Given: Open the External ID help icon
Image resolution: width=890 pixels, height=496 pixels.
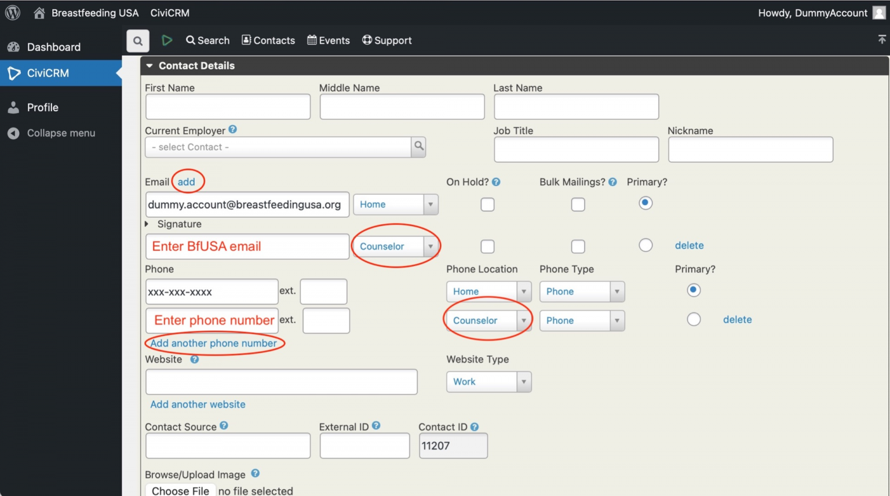Looking at the screenshot, I should click(x=376, y=425).
